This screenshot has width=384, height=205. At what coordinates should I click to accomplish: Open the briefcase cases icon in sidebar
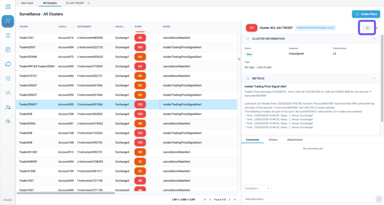pos(8,64)
